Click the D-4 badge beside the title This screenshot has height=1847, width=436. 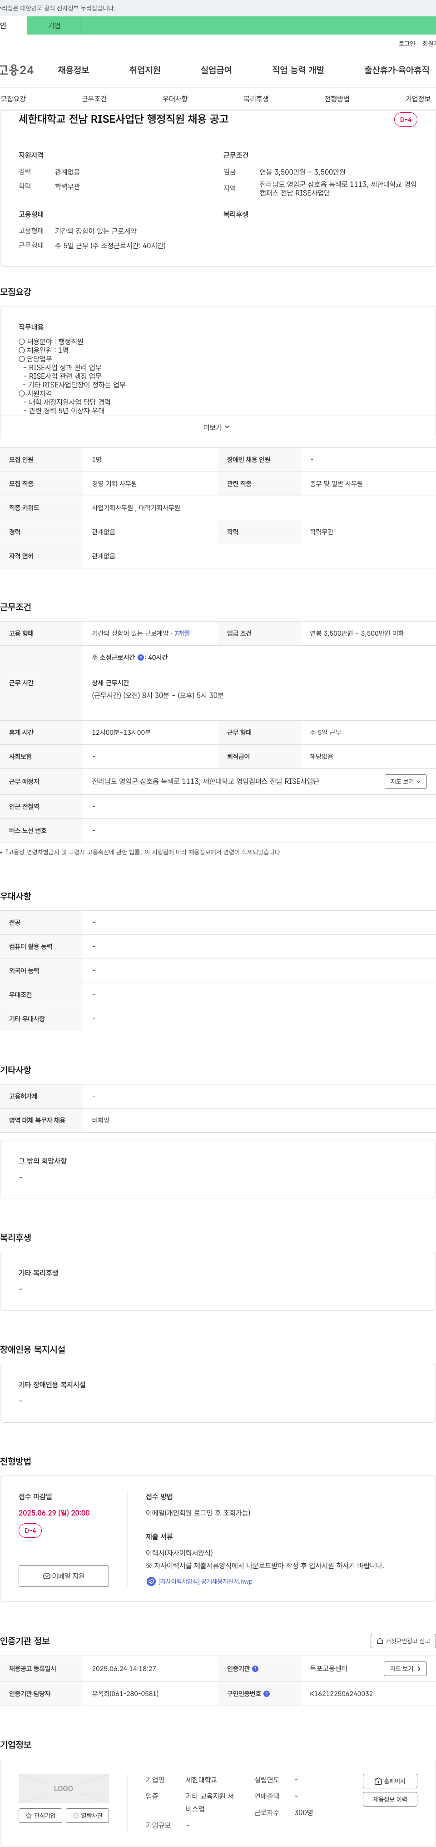[405, 120]
